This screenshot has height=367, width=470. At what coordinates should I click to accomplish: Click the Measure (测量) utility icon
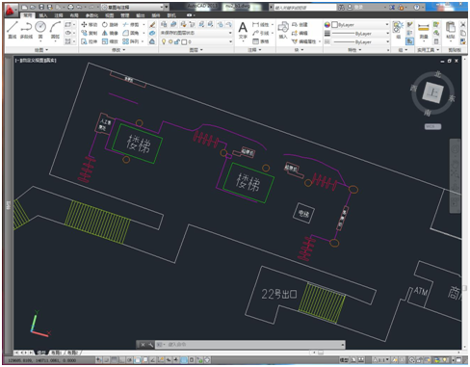(424, 31)
